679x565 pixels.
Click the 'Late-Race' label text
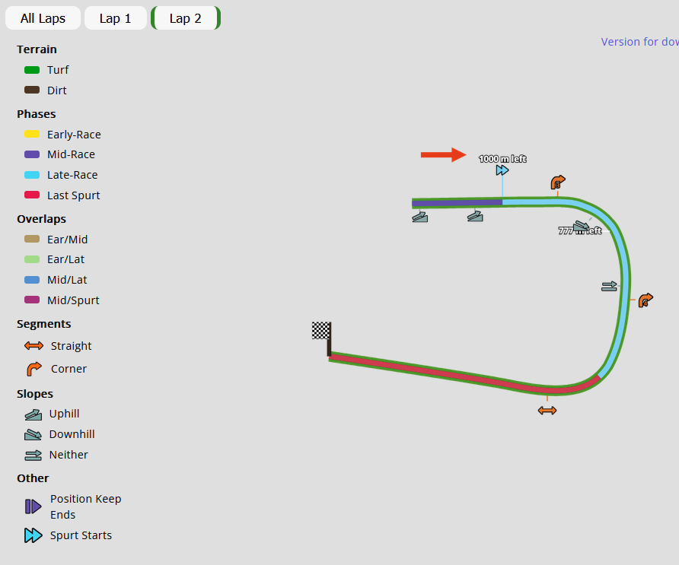72,175
